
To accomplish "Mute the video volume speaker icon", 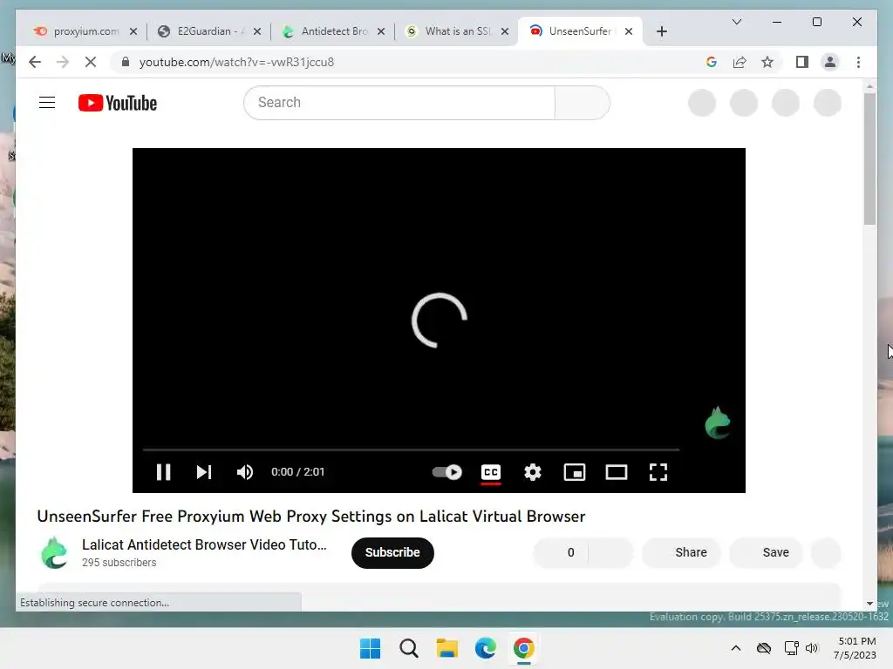I will (245, 471).
